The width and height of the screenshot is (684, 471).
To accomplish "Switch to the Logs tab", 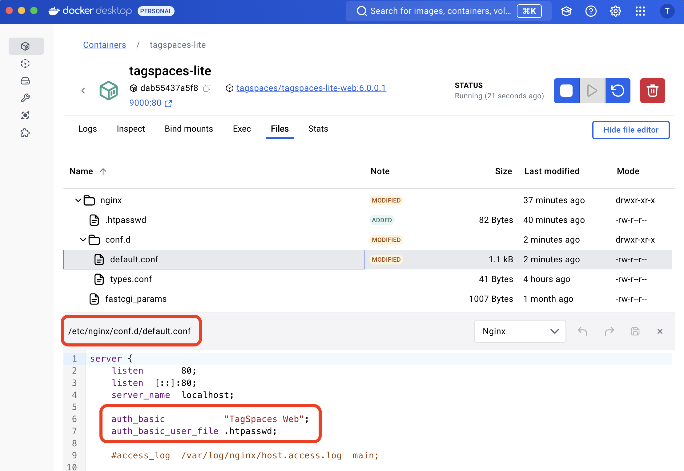I will [x=87, y=129].
